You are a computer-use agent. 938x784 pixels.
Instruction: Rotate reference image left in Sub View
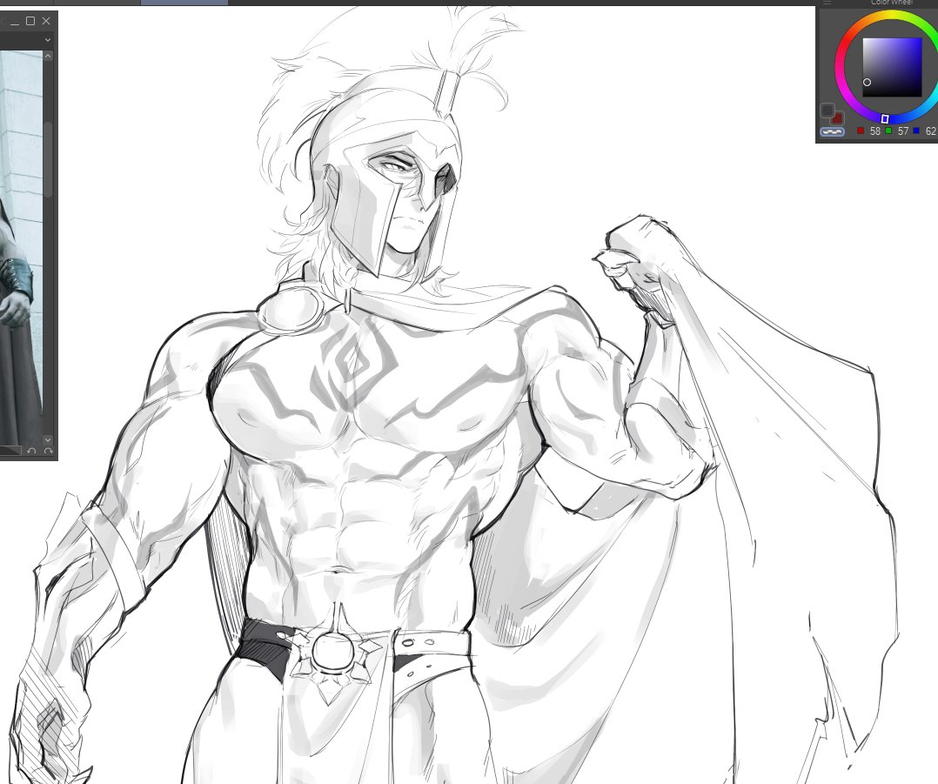(32, 451)
